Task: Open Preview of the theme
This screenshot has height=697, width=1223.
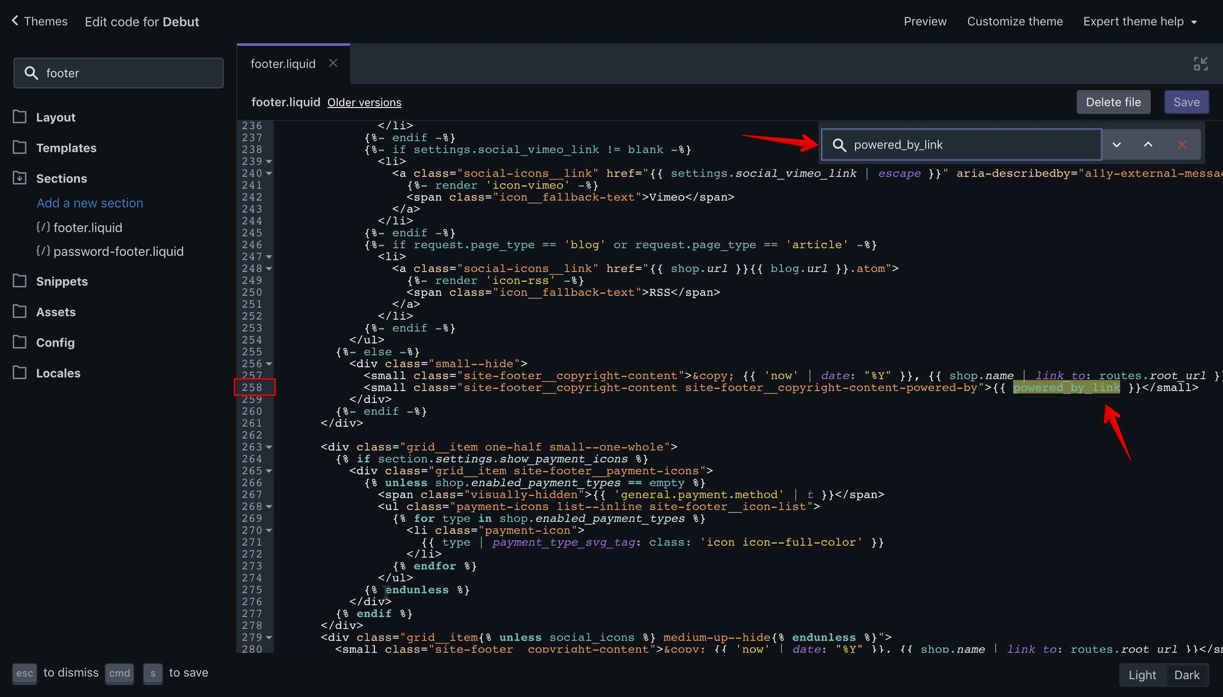Action: coord(925,22)
